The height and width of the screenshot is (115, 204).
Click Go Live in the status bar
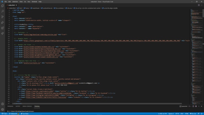pyautogui.click(x=193, y=114)
